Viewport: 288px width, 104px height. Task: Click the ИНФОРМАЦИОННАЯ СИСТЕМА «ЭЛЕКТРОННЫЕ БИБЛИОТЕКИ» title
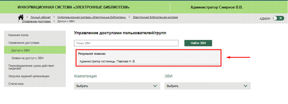click(74, 7)
